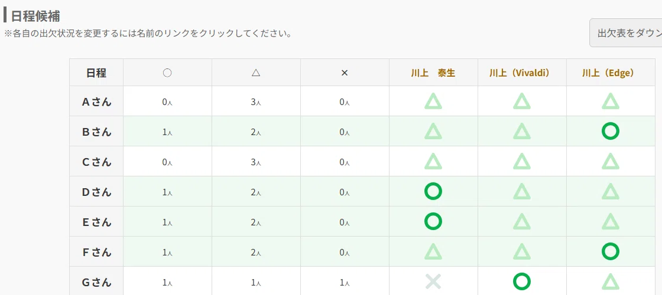
Task: Click the 日程 column header
Action: pos(96,73)
